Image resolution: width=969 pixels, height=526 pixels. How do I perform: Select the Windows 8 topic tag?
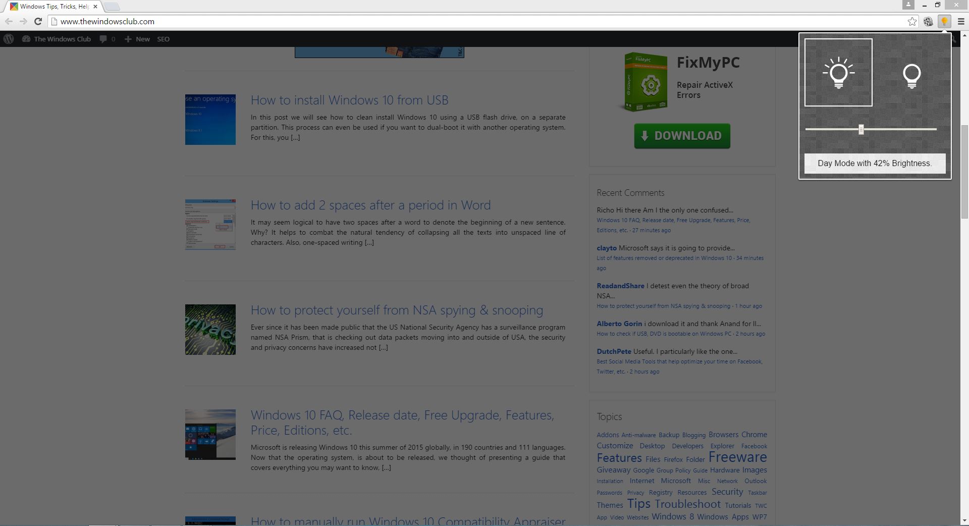[x=673, y=516]
